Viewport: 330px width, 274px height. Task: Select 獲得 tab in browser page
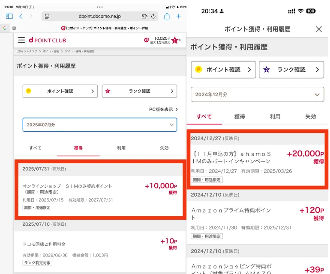tap(78, 148)
